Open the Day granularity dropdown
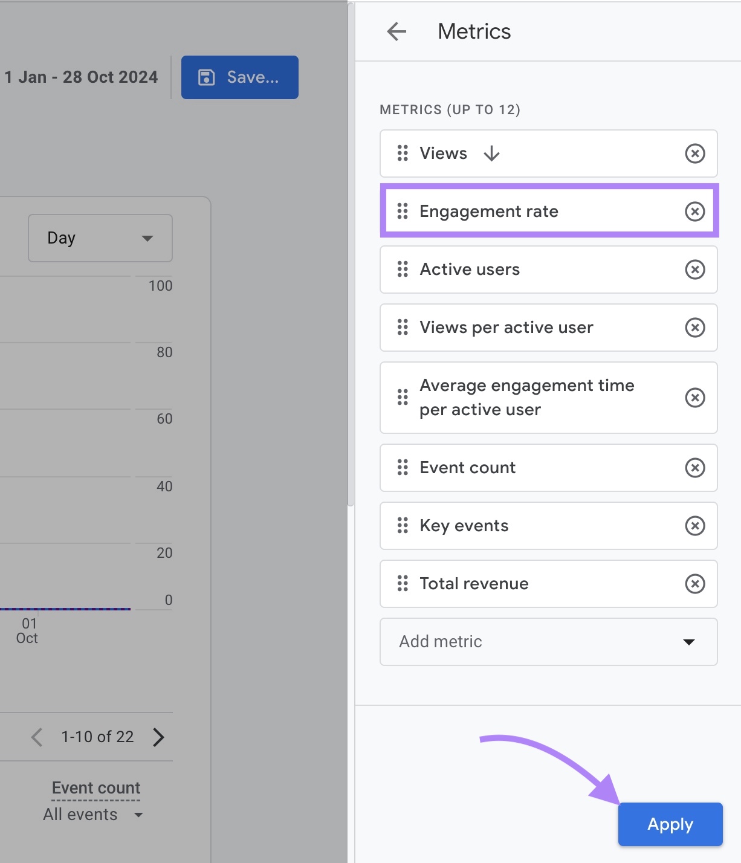Image resolution: width=741 pixels, height=863 pixels. pos(100,238)
